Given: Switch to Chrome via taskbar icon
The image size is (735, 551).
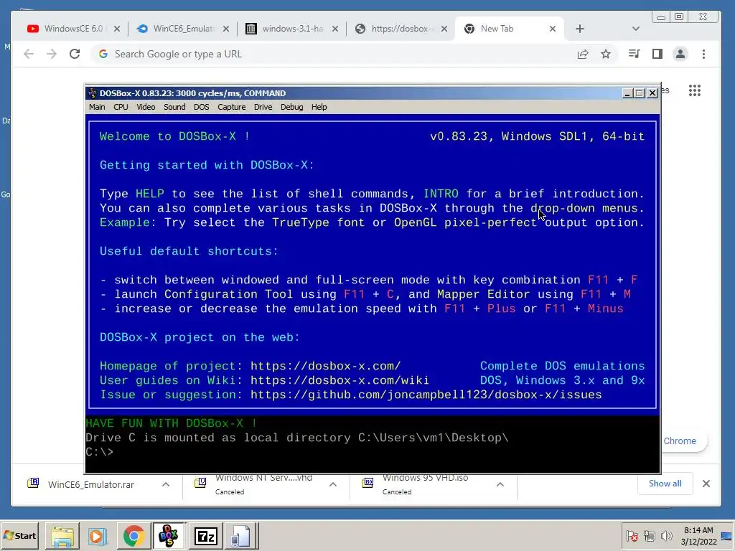Looking at the screenshot, I should [x=134, y=535].
